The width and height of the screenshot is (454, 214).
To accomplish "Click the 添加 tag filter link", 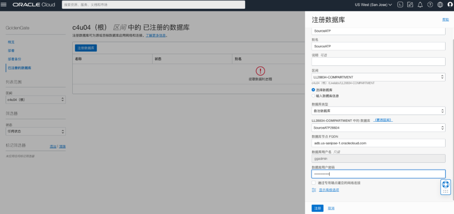I will coord(53,146).
